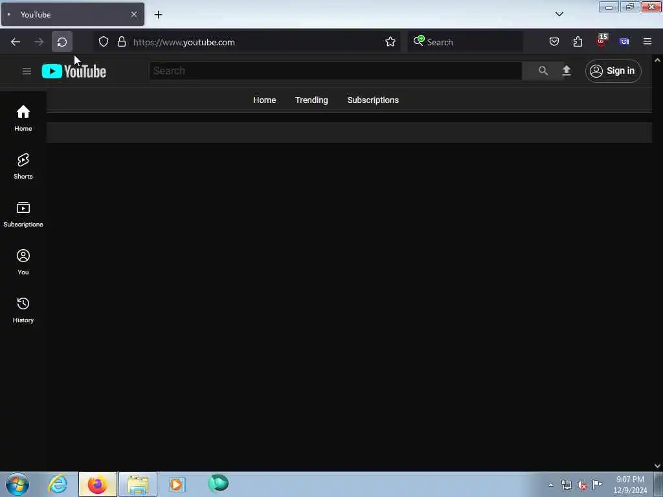The height and width of the screenshot is (497, 663).
Task: Click the YouTube logo
Action: click(74, 71)
